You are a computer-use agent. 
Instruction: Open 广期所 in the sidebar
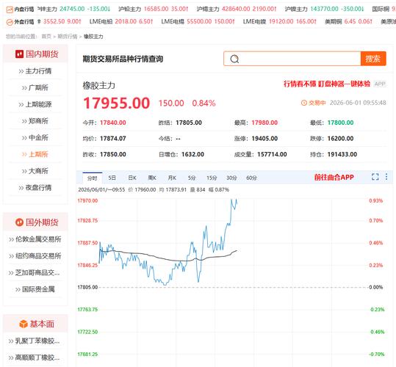(35, 88)
